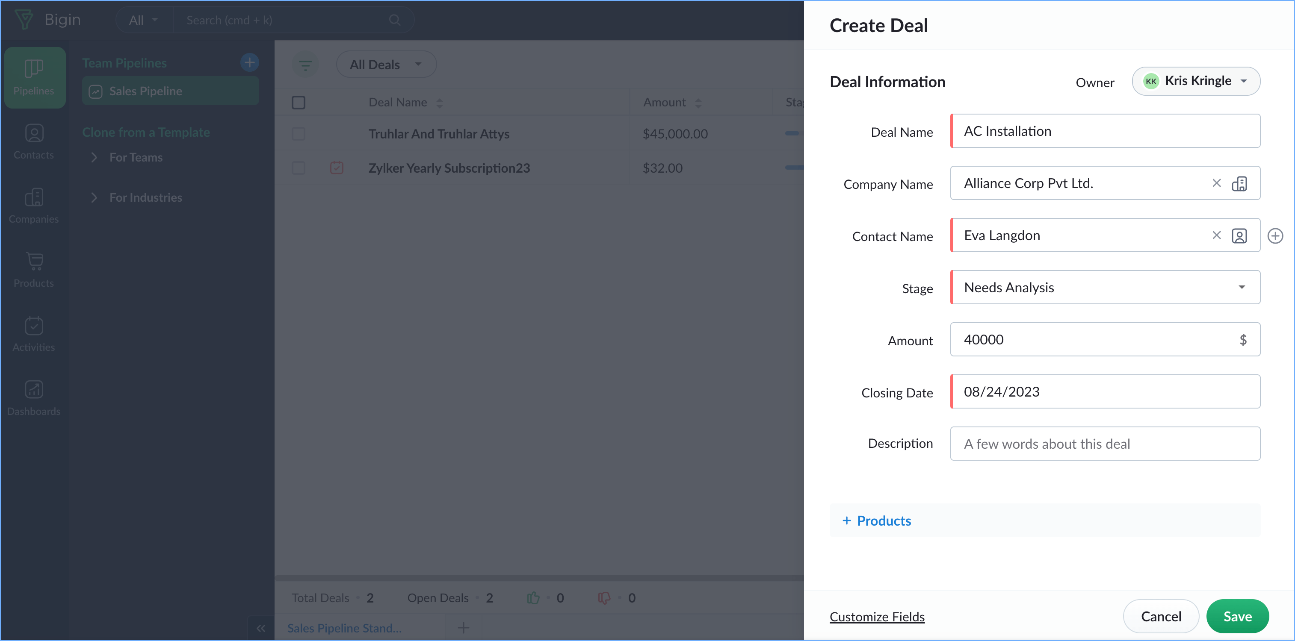Open the deals filter icon

pos(305,64)
